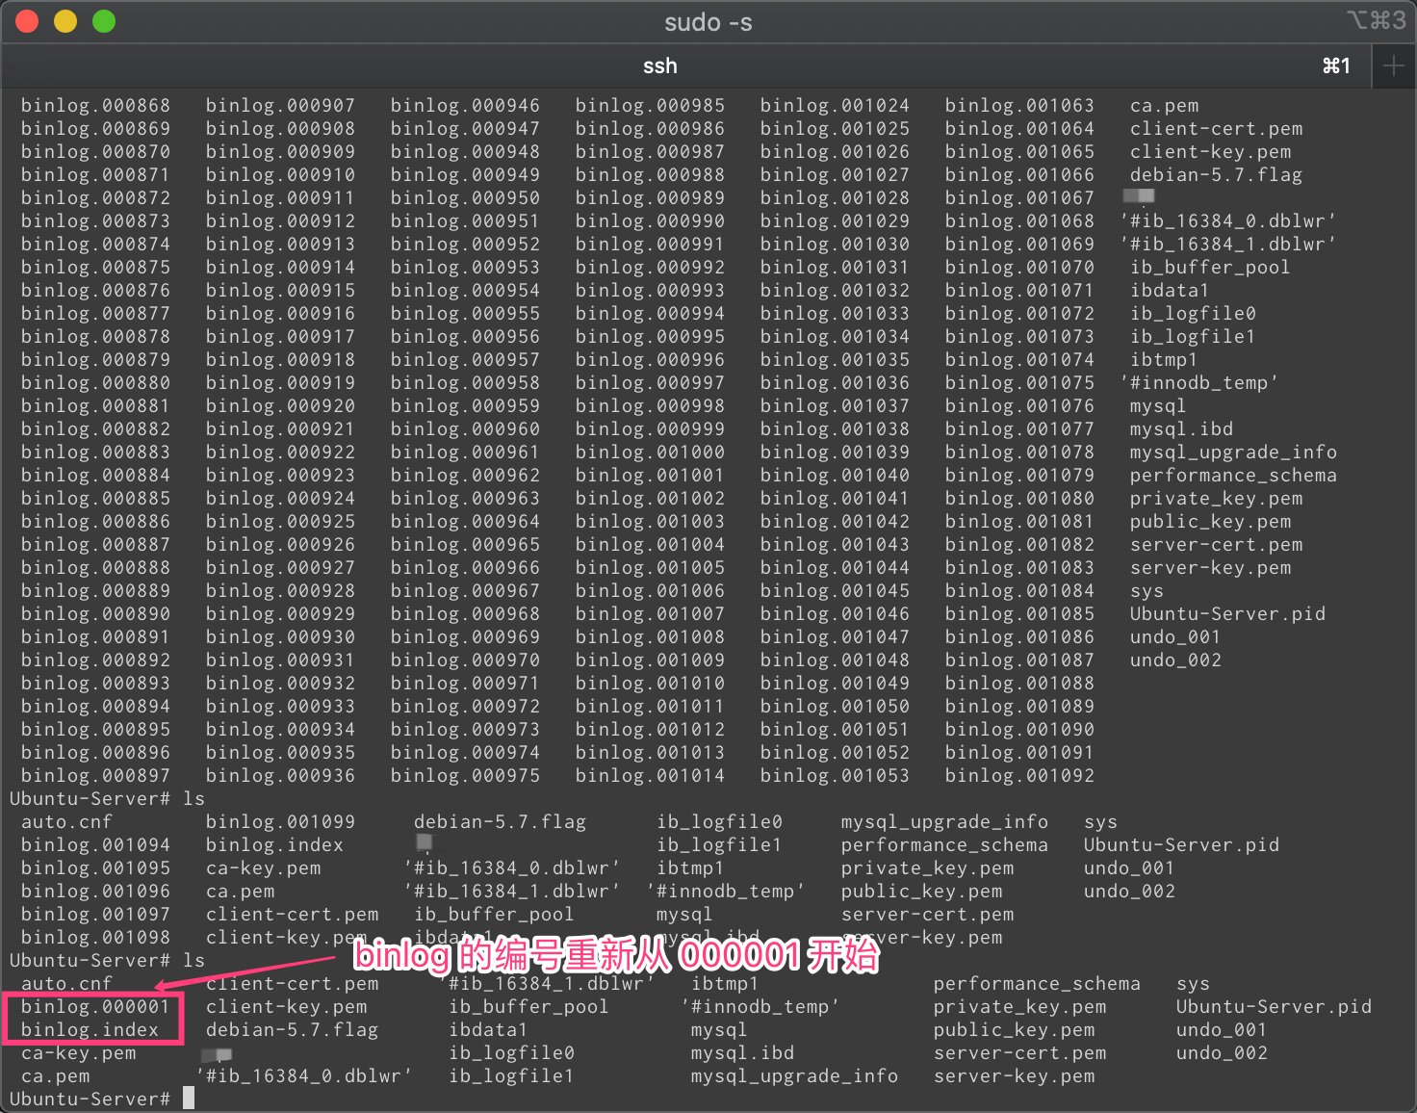Click the binlog.001085 entry
This screenshot has height=1113, width=1417.
click(x=1019, y=613)
